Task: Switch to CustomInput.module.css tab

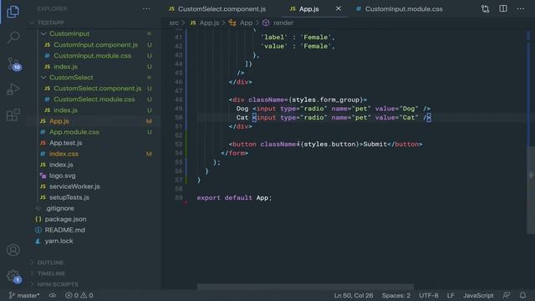Action: coord(400,9)
